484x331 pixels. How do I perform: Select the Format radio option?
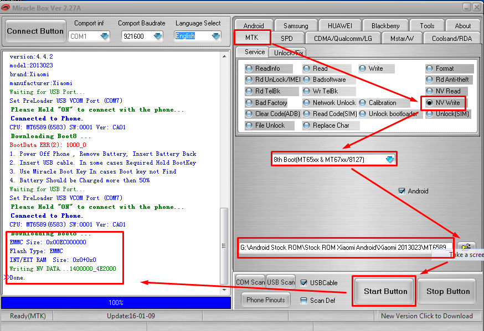coord(429,69)
